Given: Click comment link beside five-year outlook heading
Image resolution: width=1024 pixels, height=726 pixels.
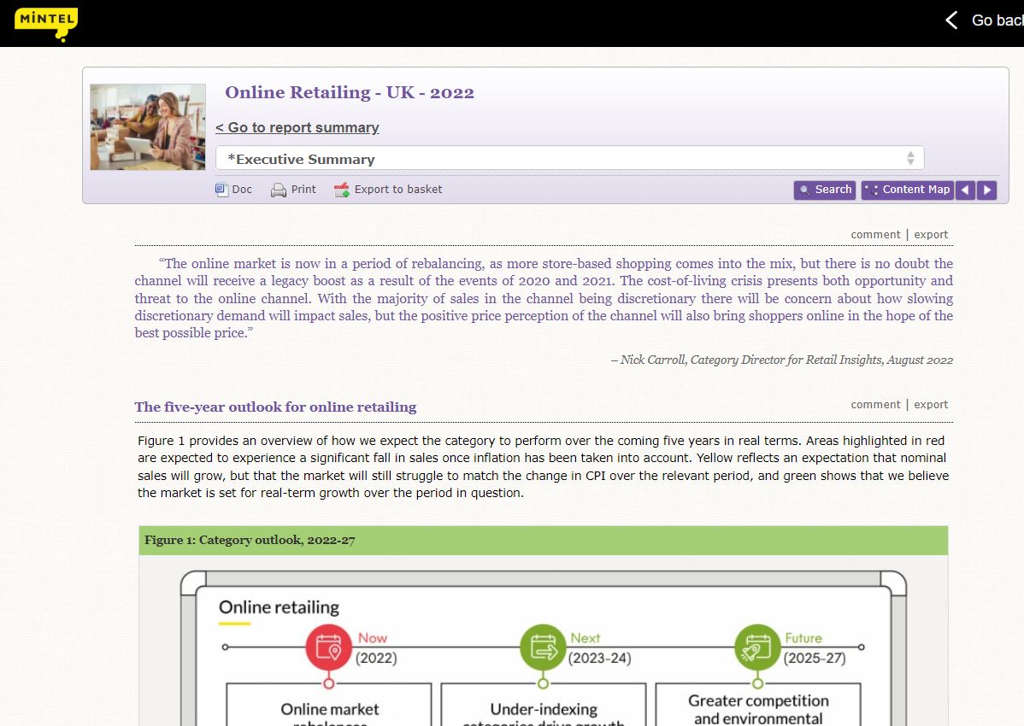Looking at the screenshot, I should [875, 405].
